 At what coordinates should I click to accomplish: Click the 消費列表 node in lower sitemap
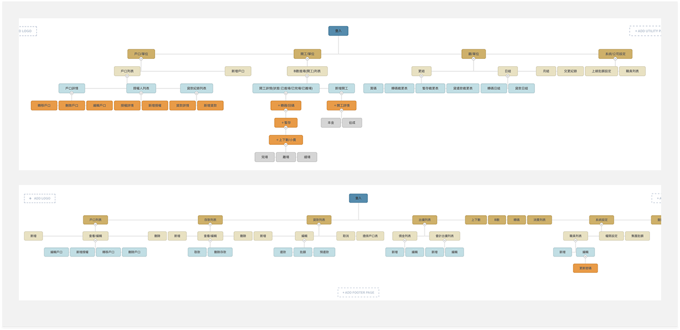539,220
